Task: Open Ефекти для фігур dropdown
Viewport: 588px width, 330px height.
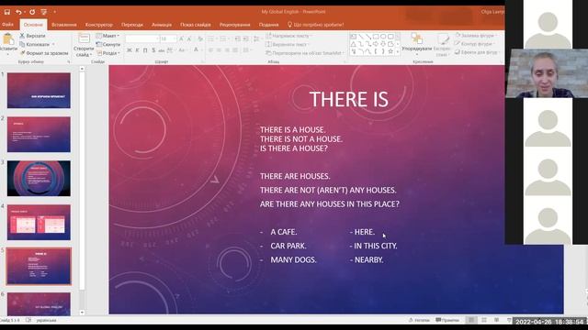Action: pyautogui.click(x=478, y=53)
